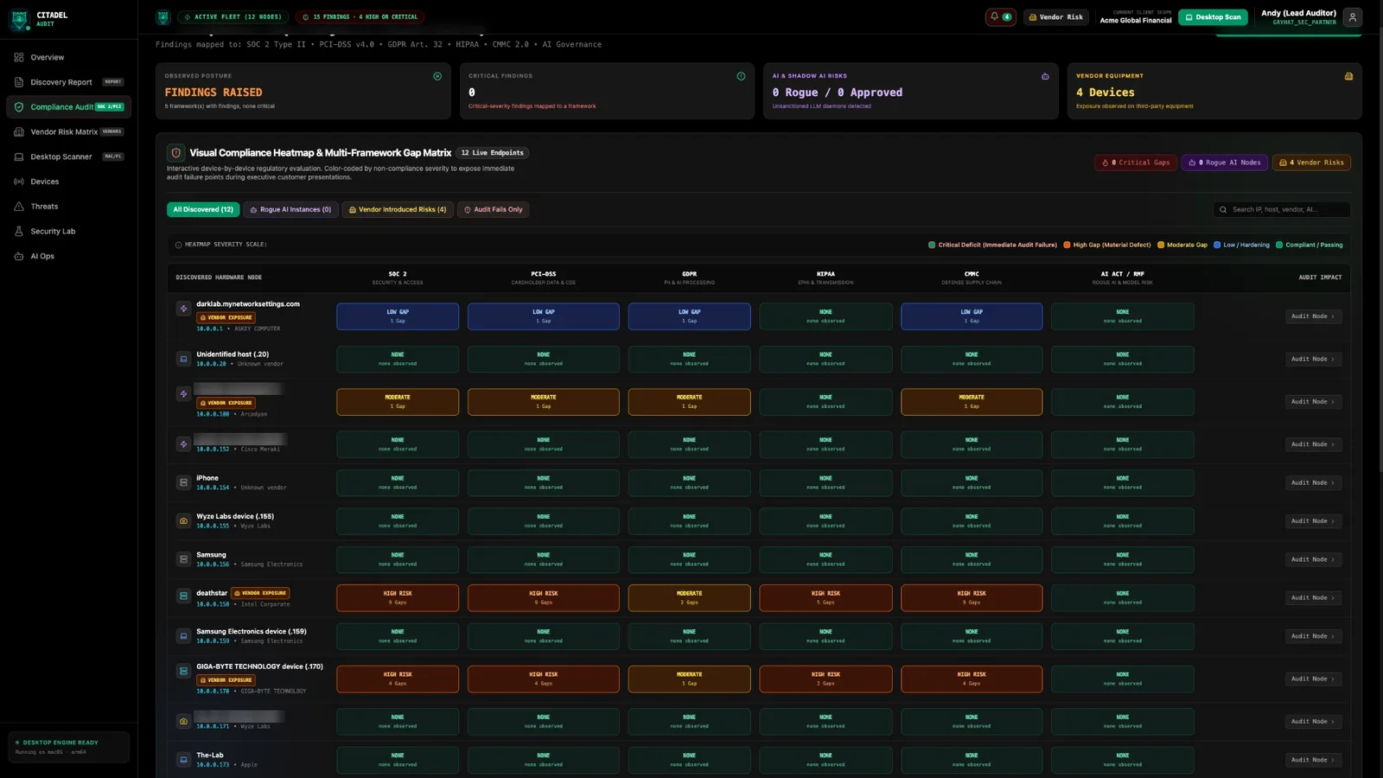
Task: Open AI Ops via its robot icon
Action: 19,257
